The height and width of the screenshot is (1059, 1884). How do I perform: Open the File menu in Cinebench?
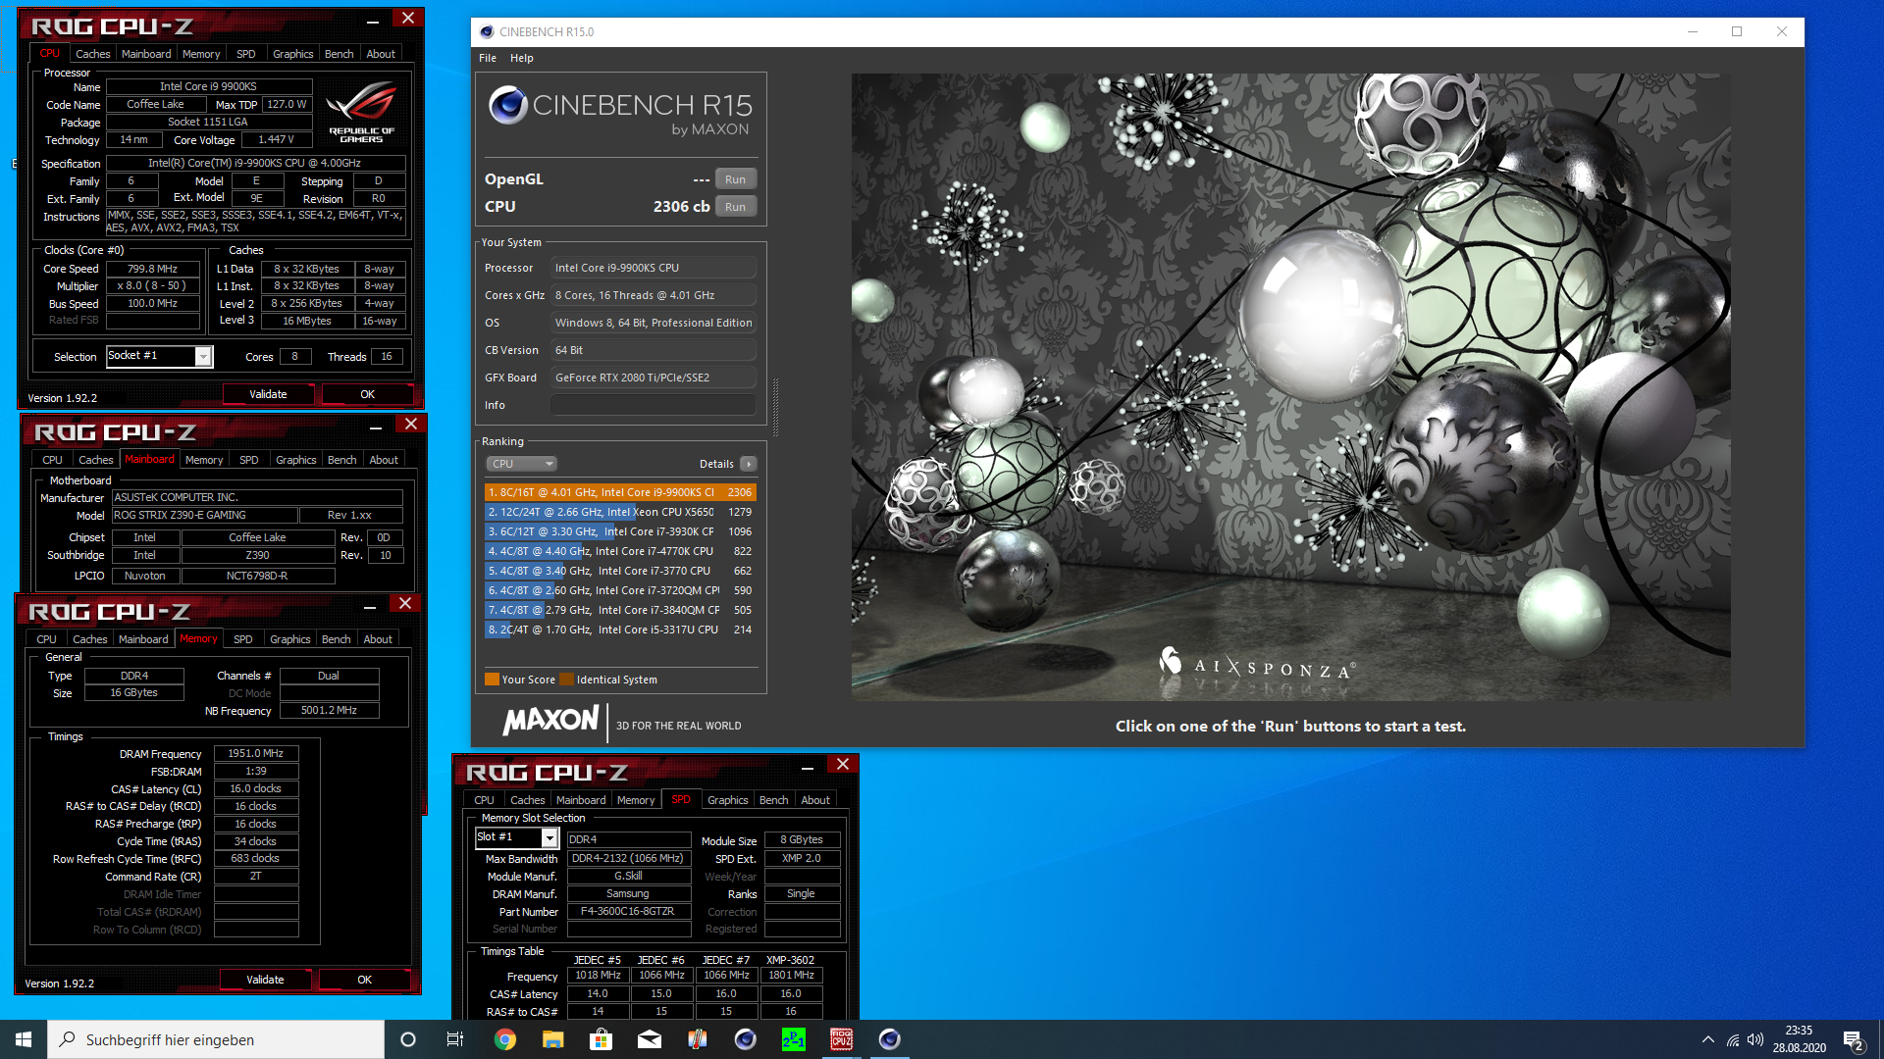click(488, 58)
